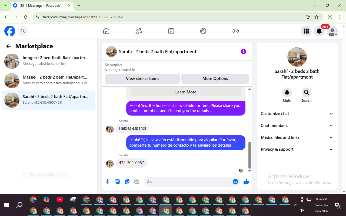Click the chat scrollbar thumb
The image size is (346, 216).
(x=249, y=155)
